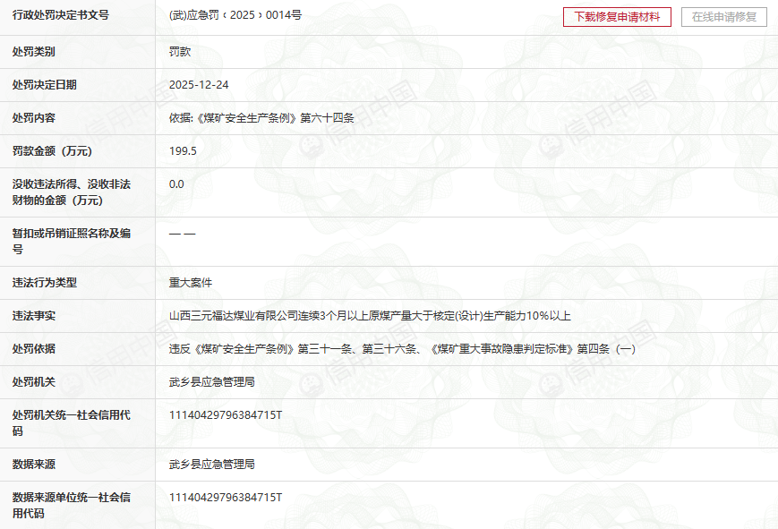Image resolution: width=778 pixels, height=529 pixels.
Task: Click the credit code in the 处罚机关统一社会信用代码 row
Action: (x=226, y=414)
